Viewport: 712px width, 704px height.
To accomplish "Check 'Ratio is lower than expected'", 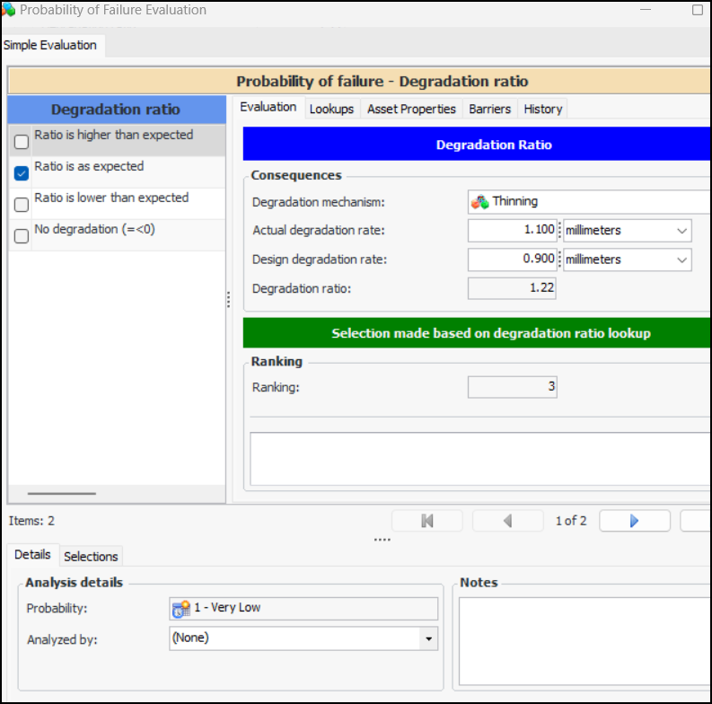I will point(22,205).
